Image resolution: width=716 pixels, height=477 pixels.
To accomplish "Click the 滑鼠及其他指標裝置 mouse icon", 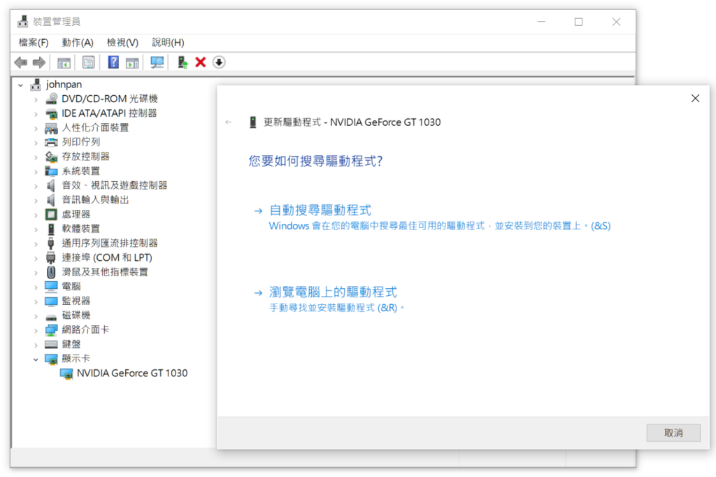I will 51,272.
